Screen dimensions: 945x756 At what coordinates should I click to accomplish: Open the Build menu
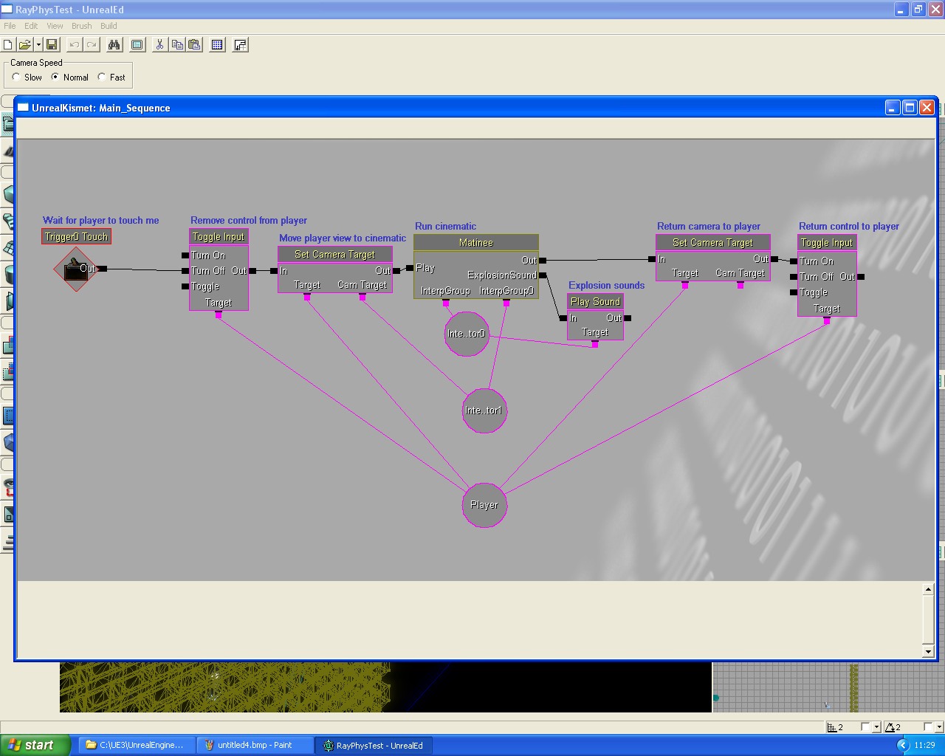coord(109,26)
